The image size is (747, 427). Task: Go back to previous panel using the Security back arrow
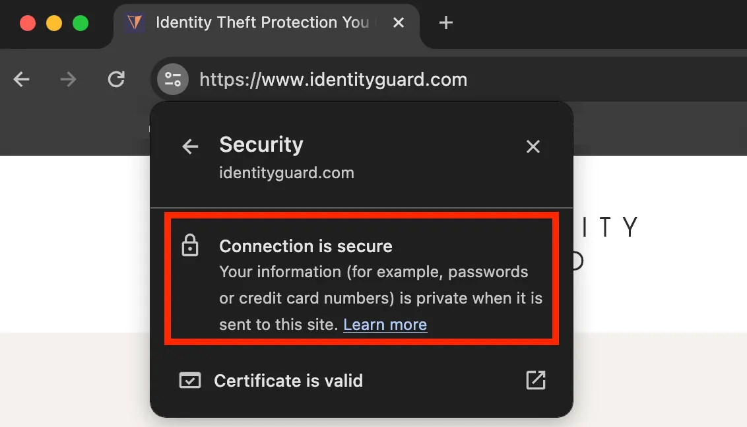(189, 147)
